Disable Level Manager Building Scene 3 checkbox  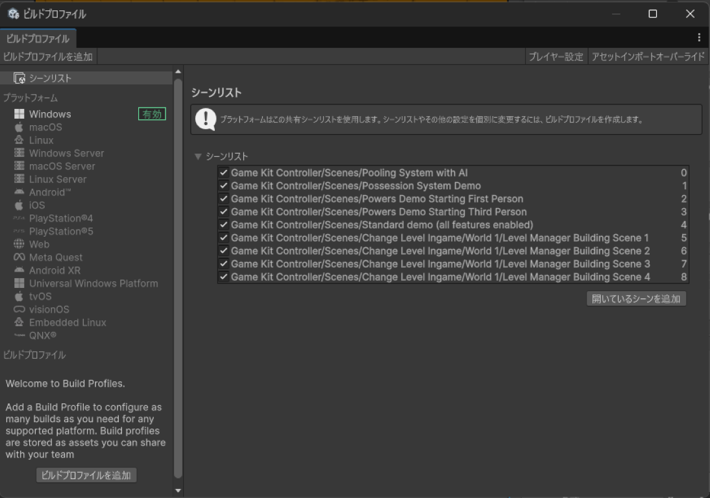click(223, 264)
